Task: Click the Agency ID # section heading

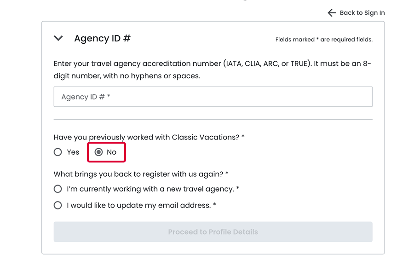Action: 102,38
